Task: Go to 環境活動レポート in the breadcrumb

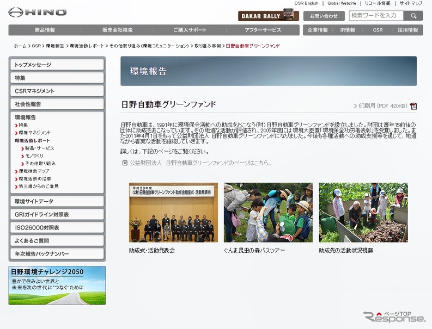Action: pyautogui.click(x=87, y=46)
